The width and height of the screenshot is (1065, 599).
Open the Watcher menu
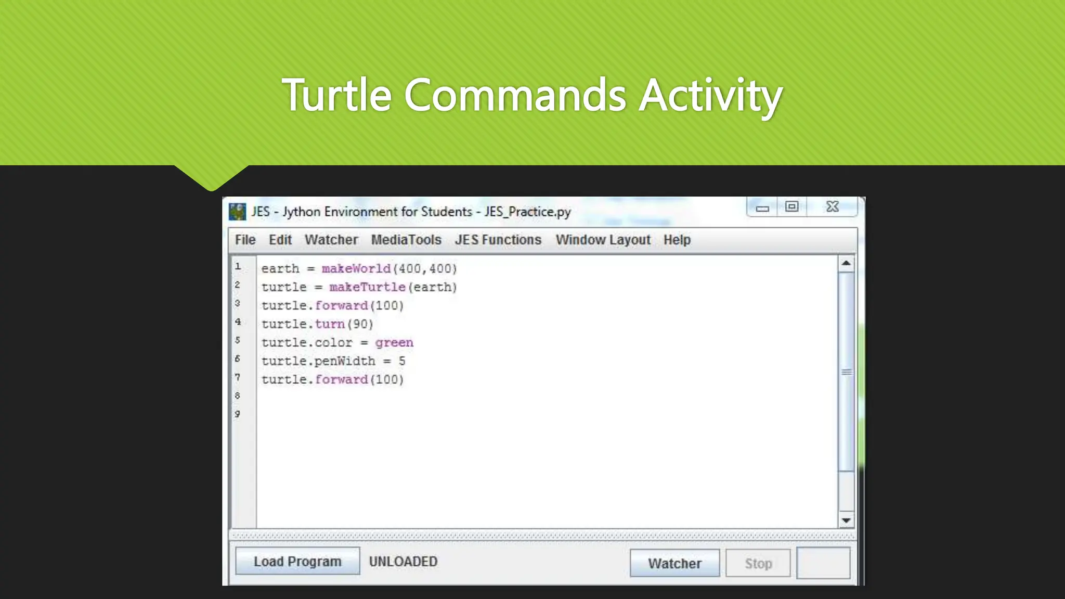tap(331, 240)
